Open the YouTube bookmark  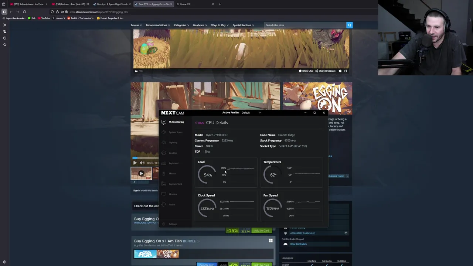click(44, 18)
